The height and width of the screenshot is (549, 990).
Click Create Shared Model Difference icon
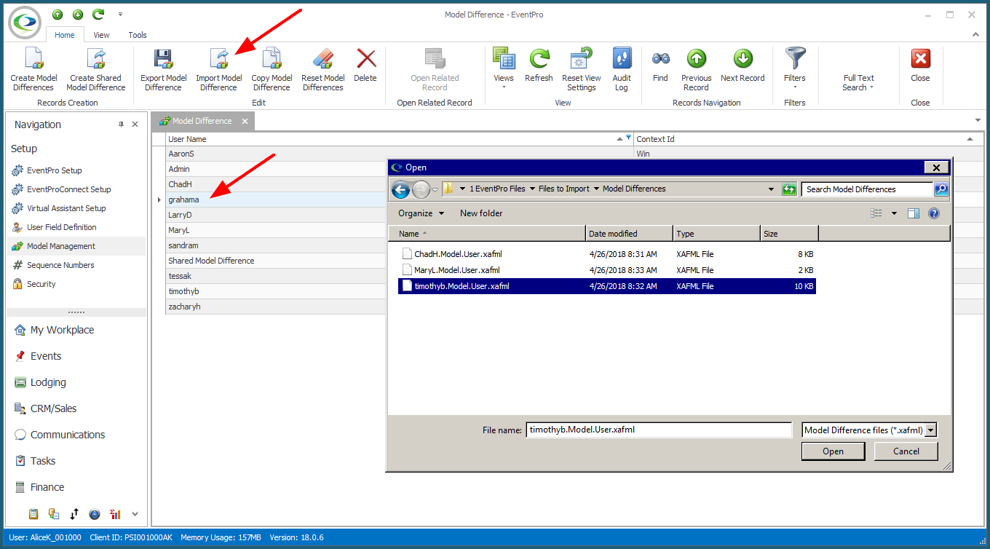point(96,59)
